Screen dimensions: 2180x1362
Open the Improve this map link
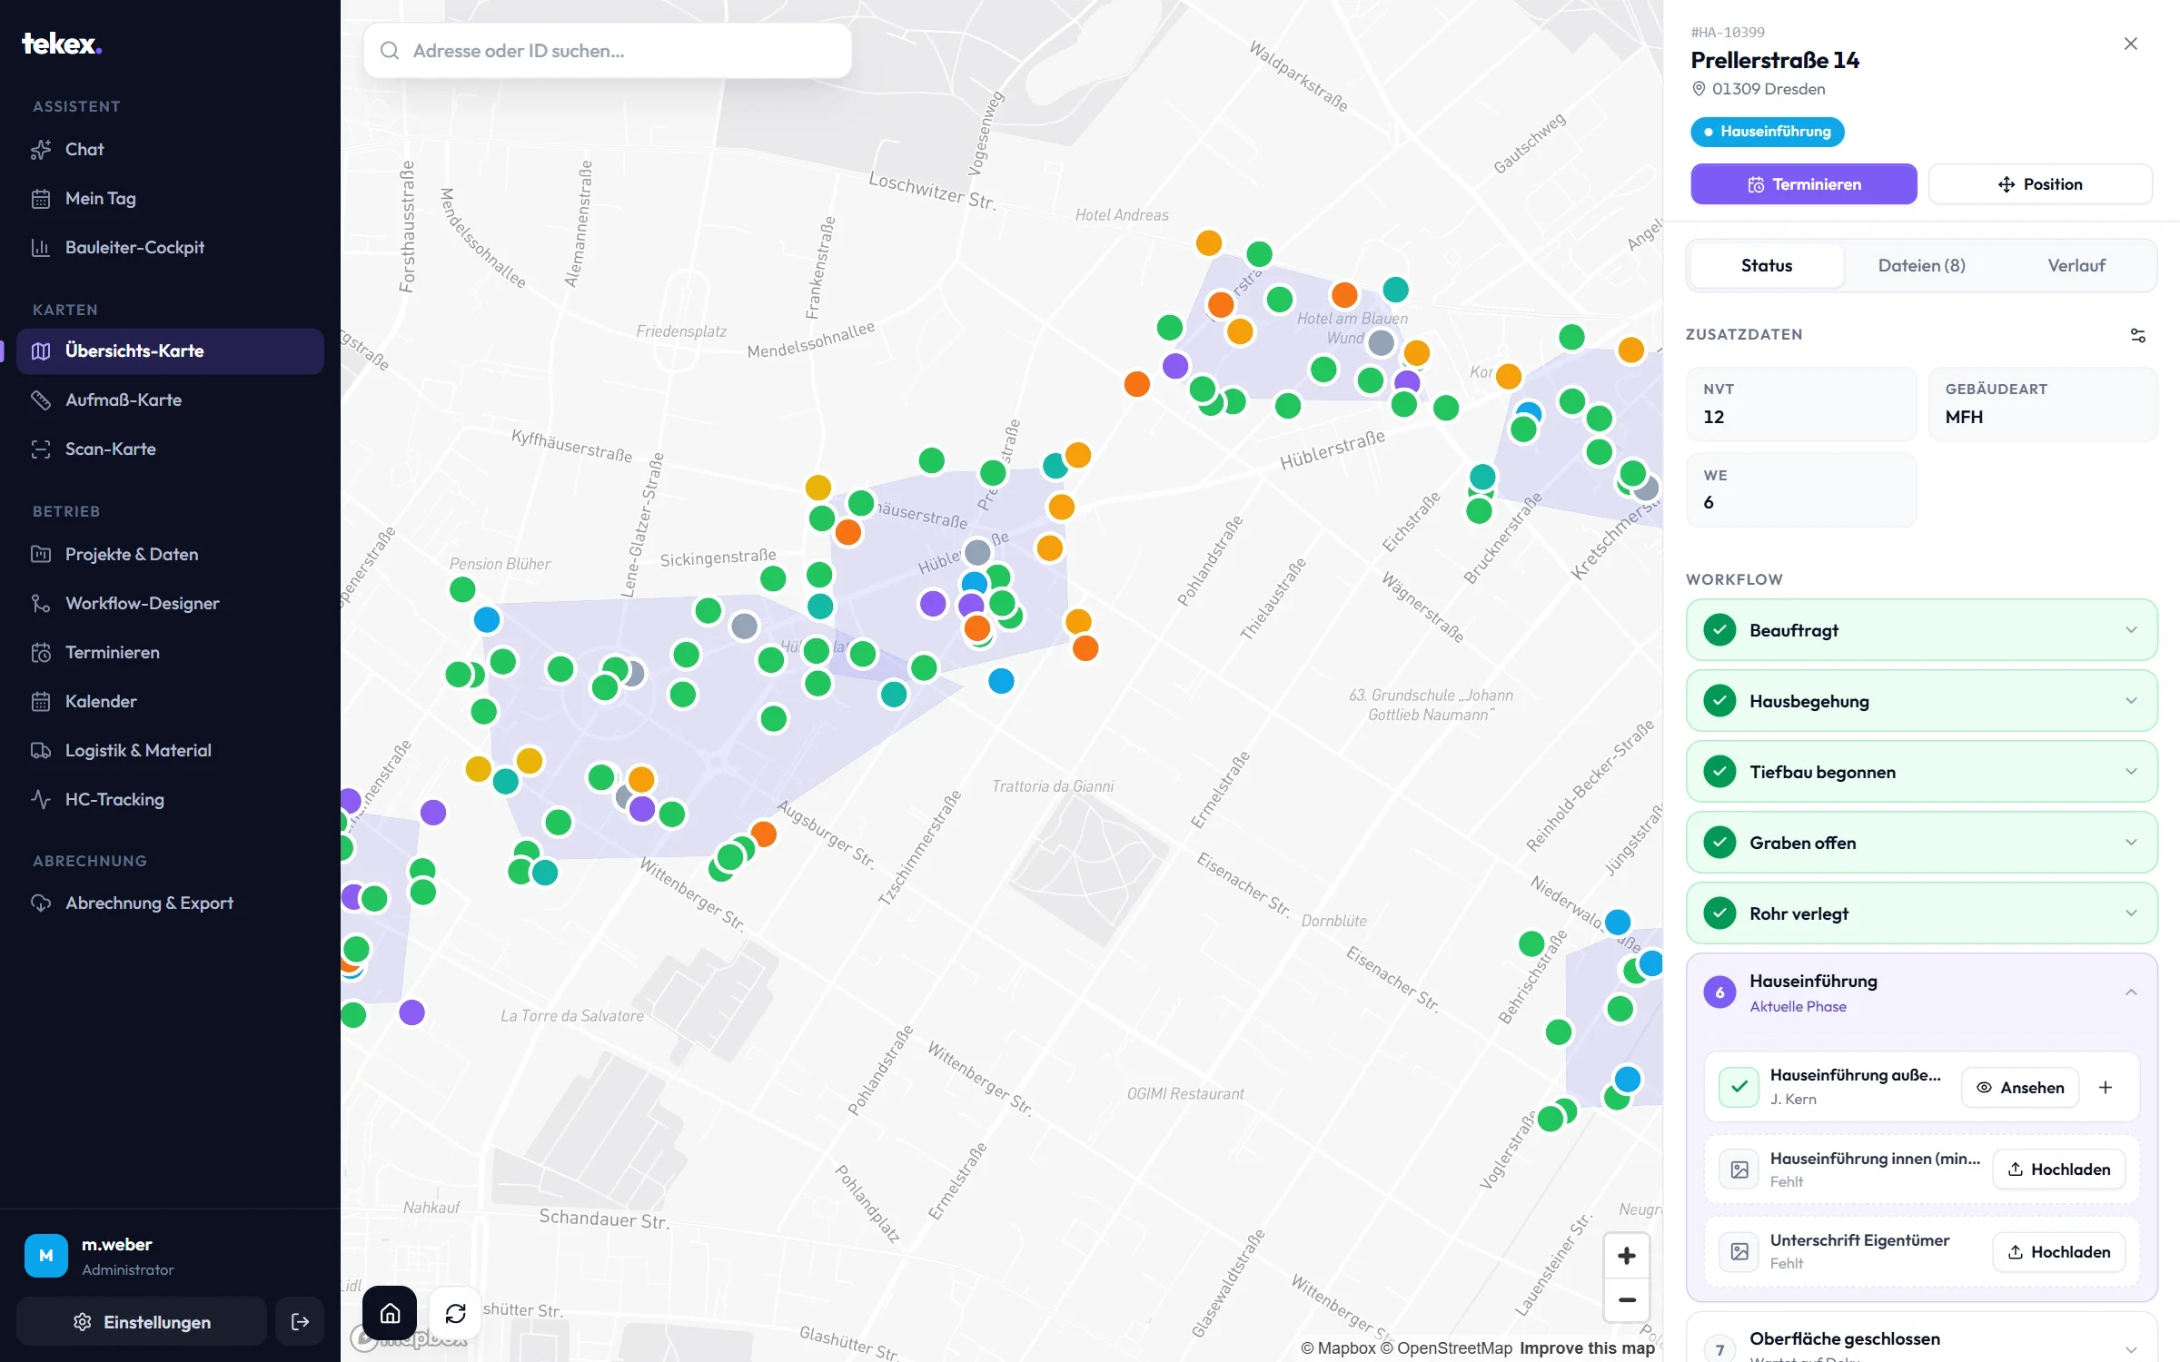tap(1587, 1348)
